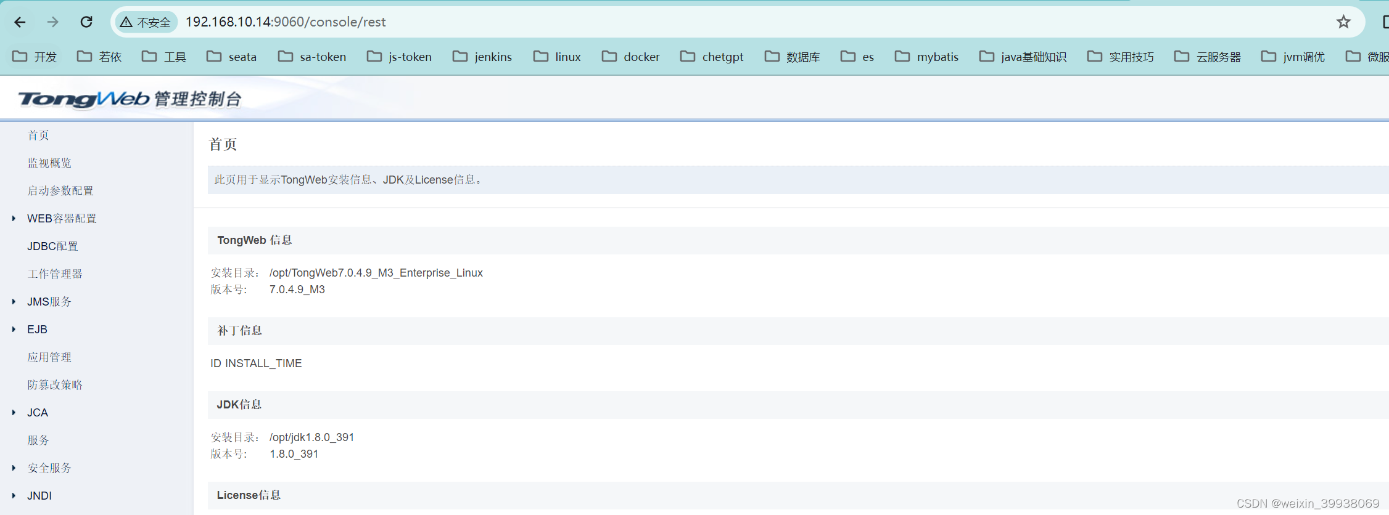Open the chetgpt bookmark folder

coord(712,57)
